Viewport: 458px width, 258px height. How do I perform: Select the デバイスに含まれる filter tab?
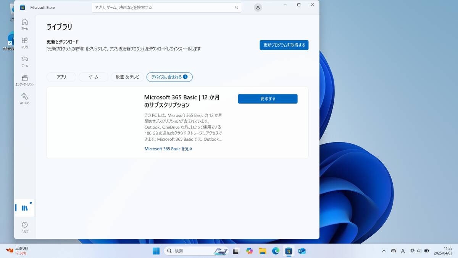(169, 77)
